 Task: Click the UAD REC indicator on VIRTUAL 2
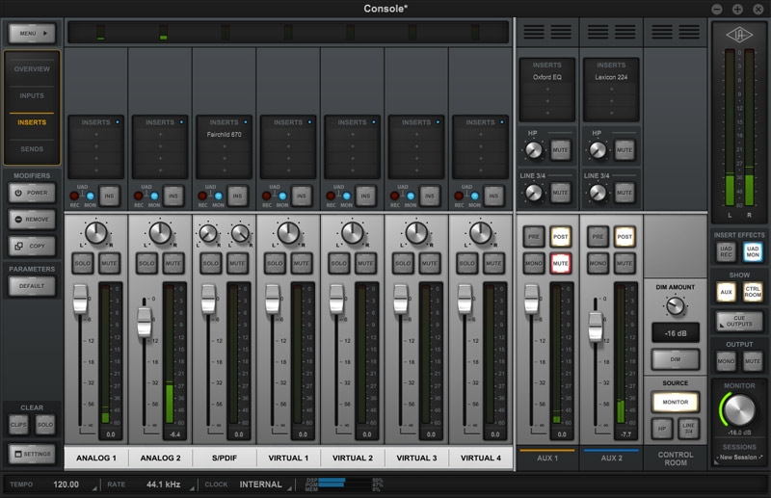click(331, 197)
